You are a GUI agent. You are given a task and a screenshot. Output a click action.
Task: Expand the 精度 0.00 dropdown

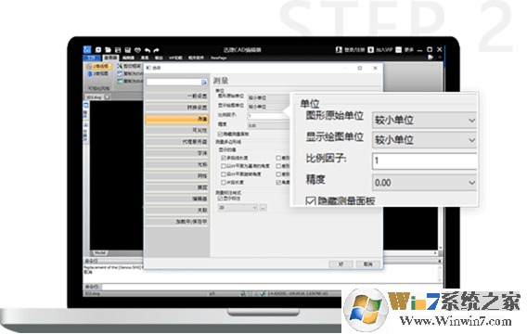point(424,183)
